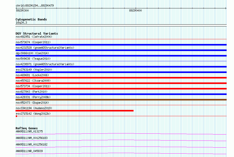Click the blue bar under dgv3066n100
This screenshot has width=234, height=157.
tap(121, 56)
